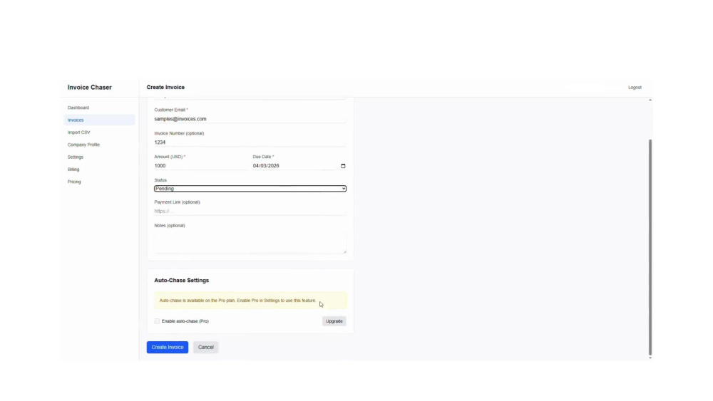Navigate to Billing page
This screenshot has width=713, height=401.
(x=73, y=169)
